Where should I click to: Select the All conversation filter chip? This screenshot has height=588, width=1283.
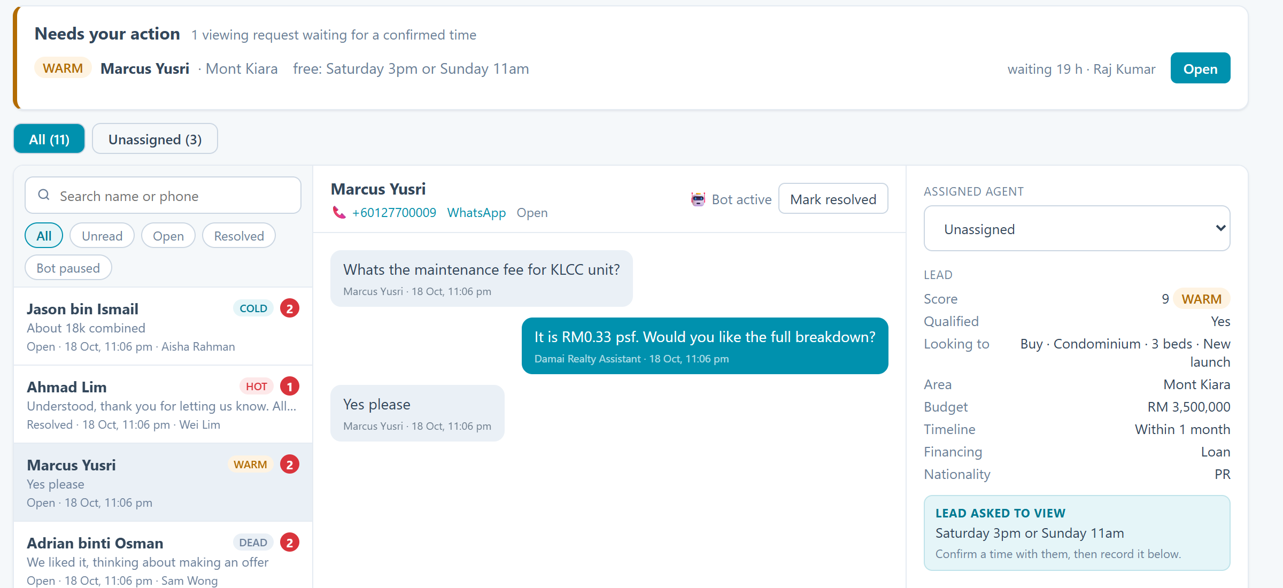pos(44,236)
